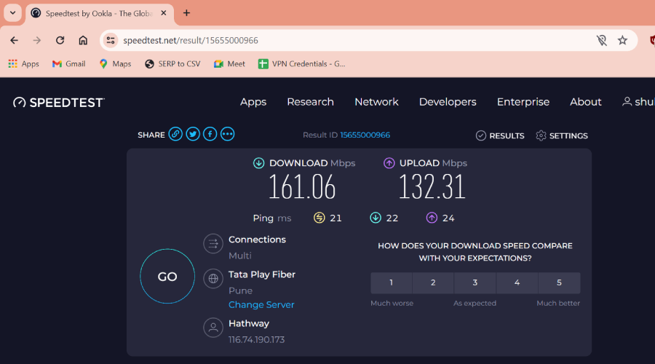Open the Developers navigation menu
This screenshot has width=655, height=364.
[x=448, y=102]
